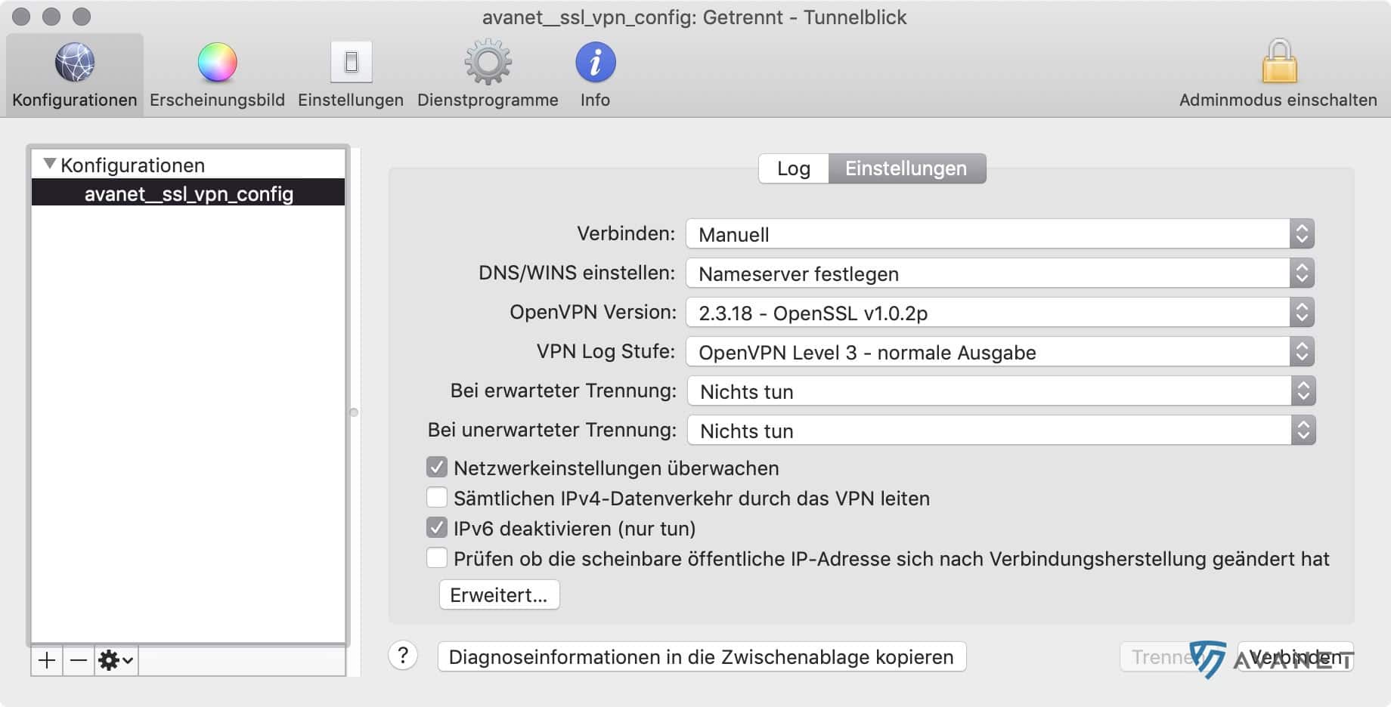Open the Bei unerwarteter Trennung dropdown
This screenshot has height=707, width=1391.
pos(1001,431)
